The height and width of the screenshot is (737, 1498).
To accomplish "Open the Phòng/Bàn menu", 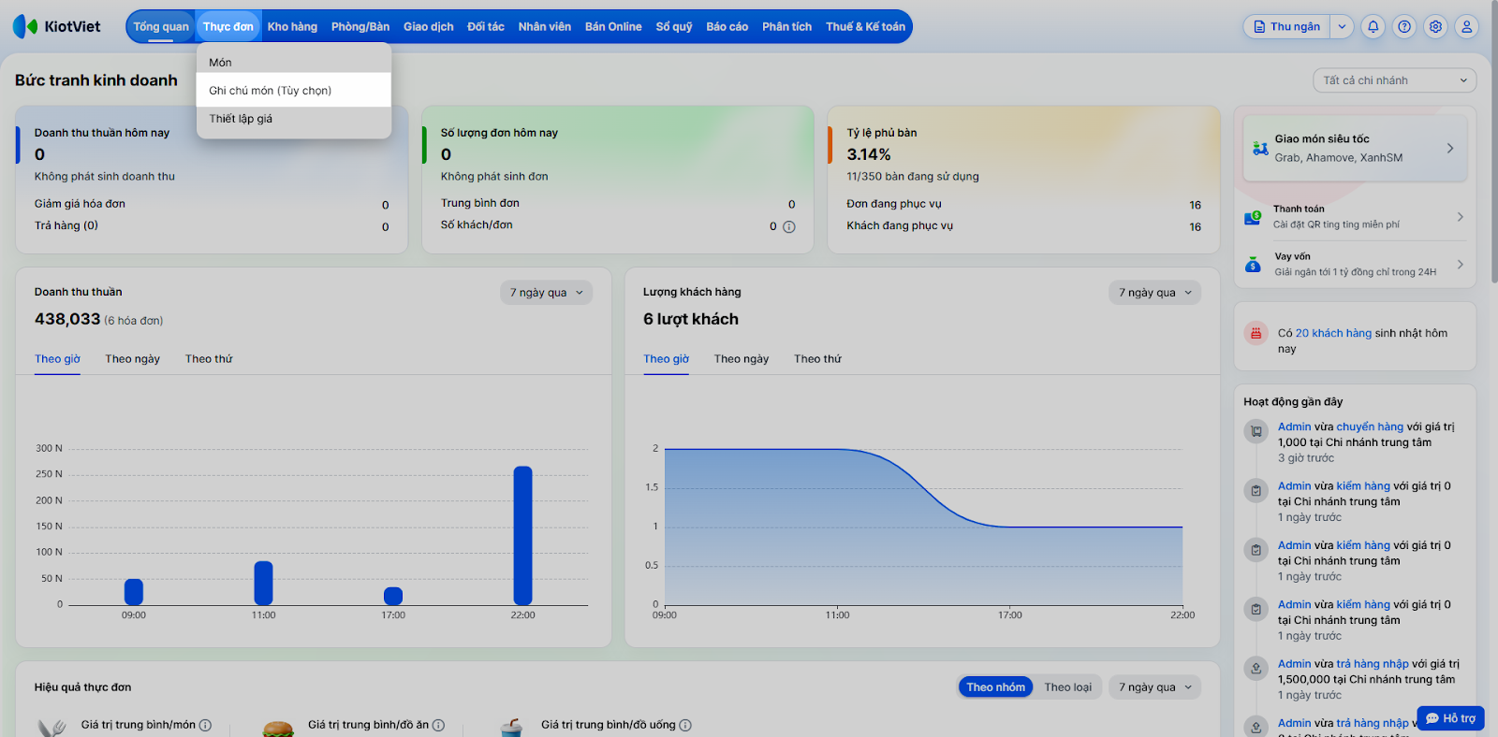I will (360, 27).
